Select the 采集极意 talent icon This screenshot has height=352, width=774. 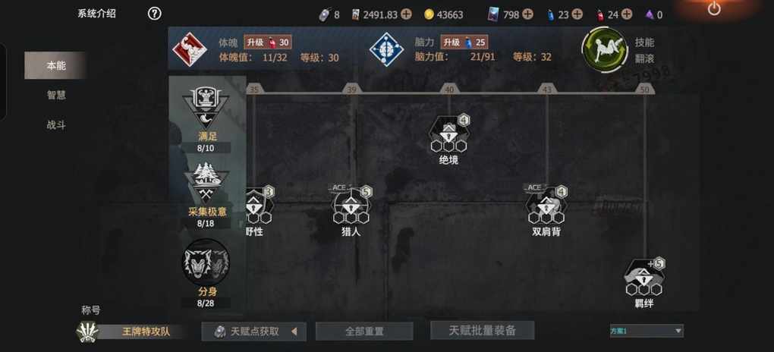click(x=206, y=182)
